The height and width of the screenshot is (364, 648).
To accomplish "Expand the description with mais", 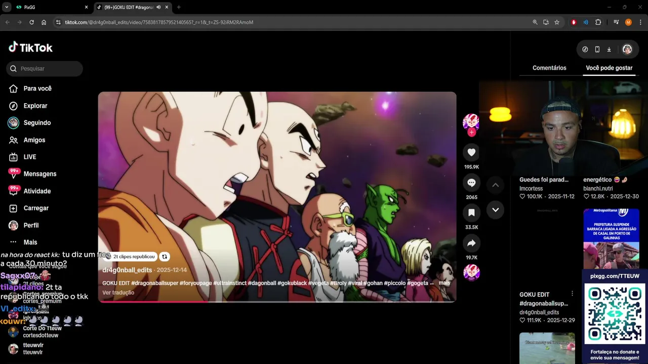I will (x=444, y=283).
